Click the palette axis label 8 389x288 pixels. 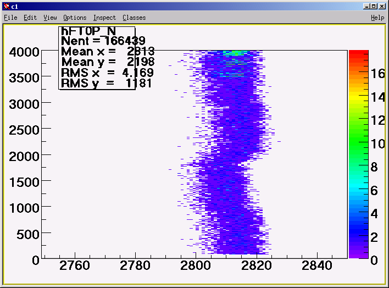tap(374, 167)
